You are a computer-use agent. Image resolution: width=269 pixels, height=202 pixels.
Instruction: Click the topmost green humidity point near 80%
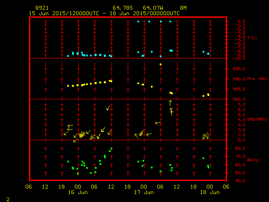point(111,149)
